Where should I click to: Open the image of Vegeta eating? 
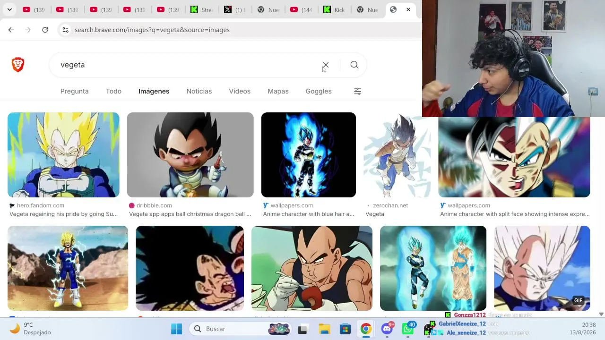coord(312,268)
